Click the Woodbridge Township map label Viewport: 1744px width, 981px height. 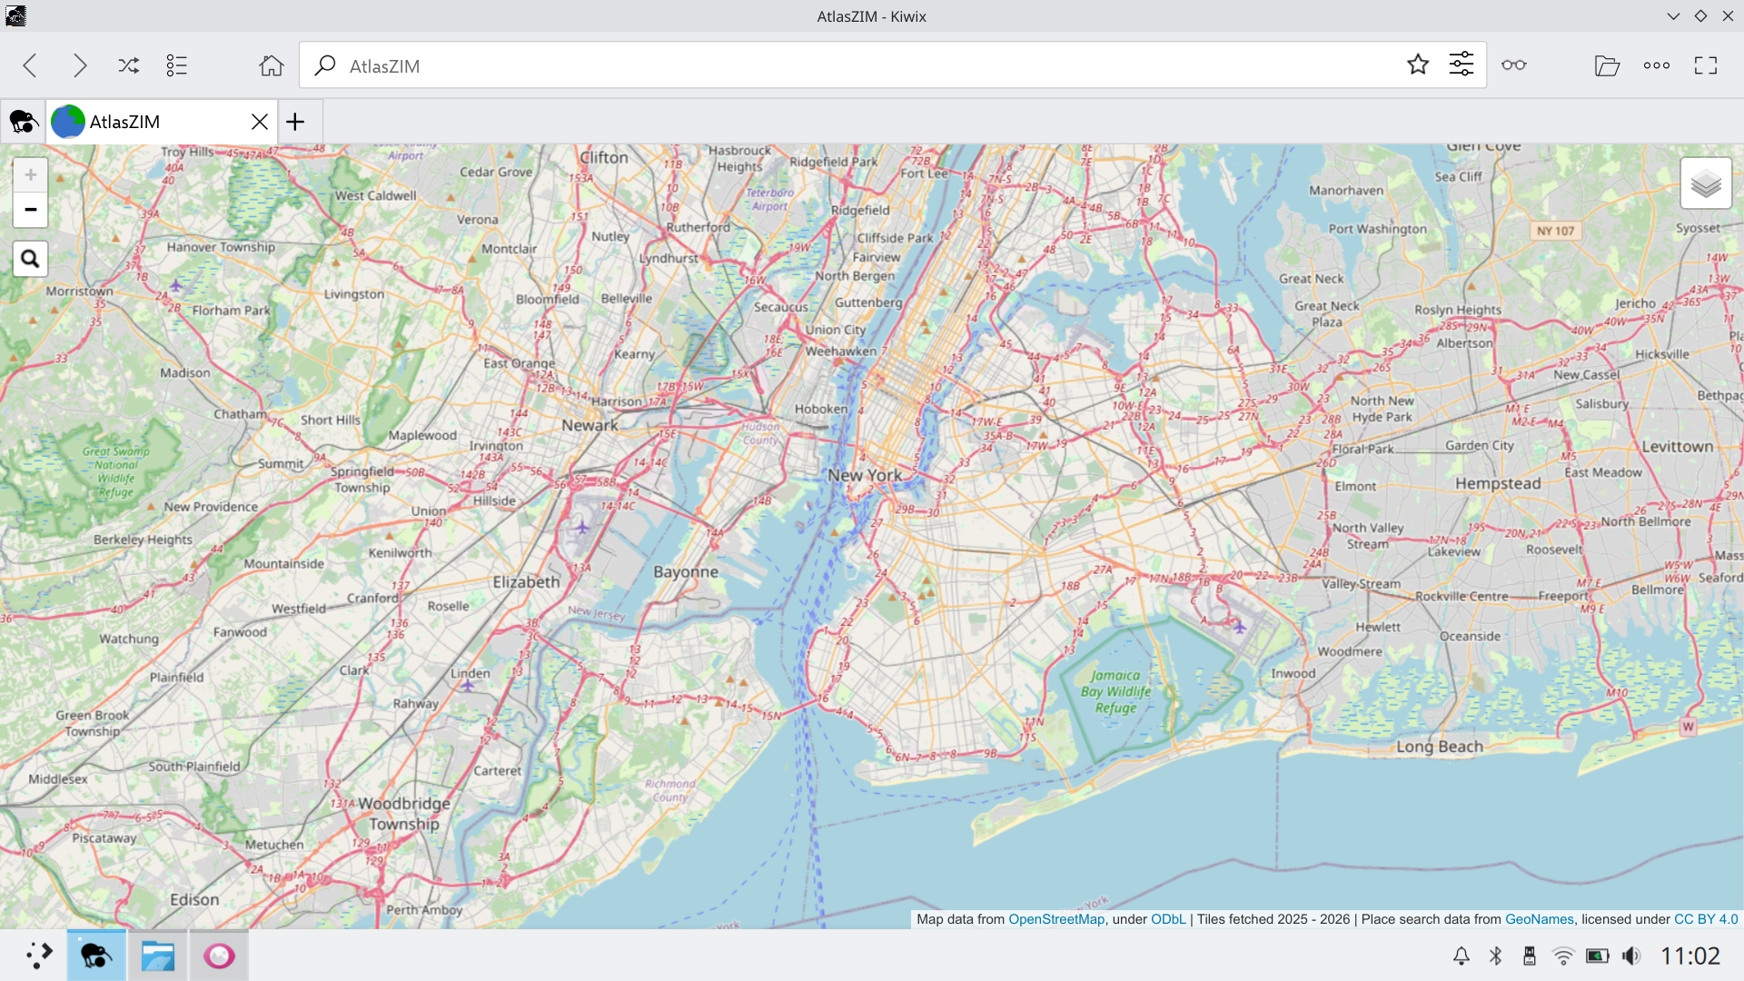point(404,814)
